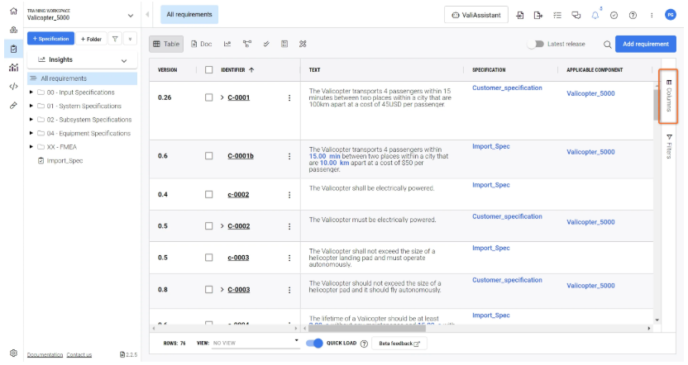Select the All requirements tab
Screen dimensions: 688x365
189,15
